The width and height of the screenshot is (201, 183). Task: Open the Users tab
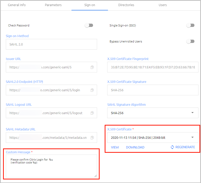tap(163, 5)
